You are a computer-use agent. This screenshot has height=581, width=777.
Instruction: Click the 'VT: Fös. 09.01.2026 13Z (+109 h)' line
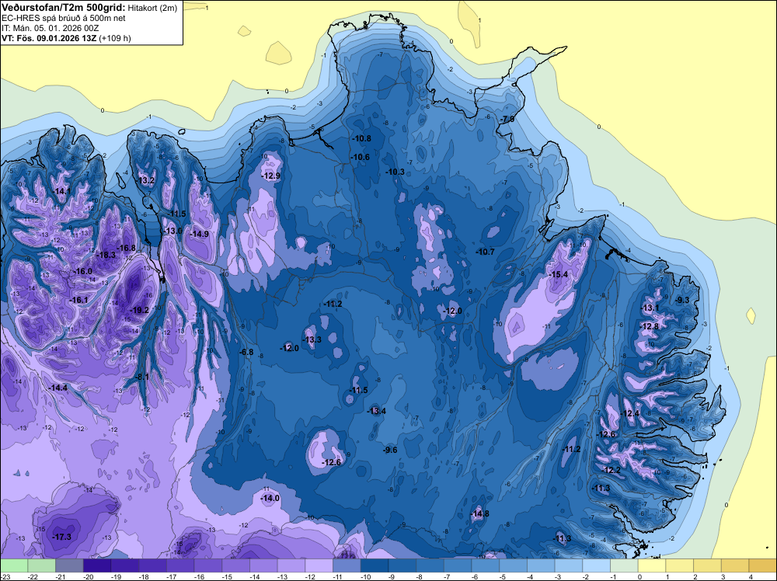(x=66, y=38)
